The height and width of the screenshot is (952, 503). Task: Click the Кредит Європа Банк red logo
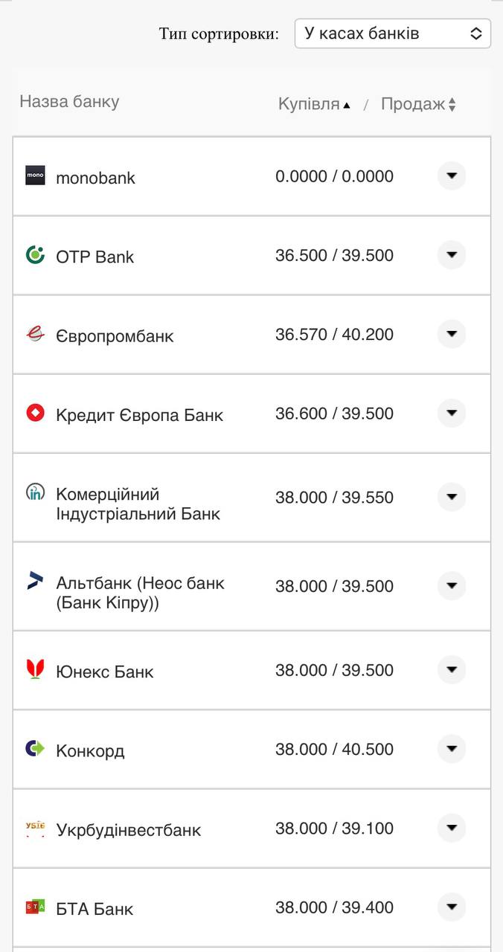point(35,414)
